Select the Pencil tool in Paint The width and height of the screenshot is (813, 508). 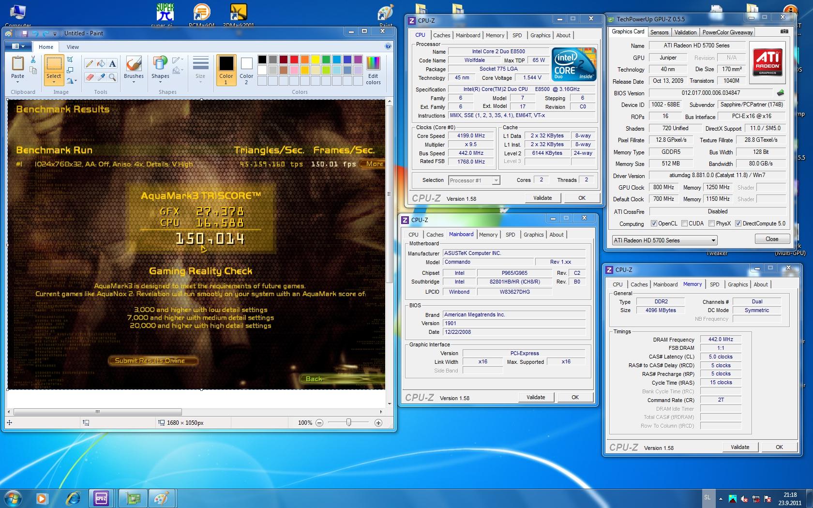(90, 63)
